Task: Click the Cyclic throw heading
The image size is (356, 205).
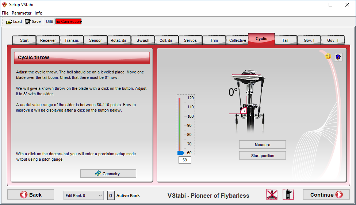Action: click(33, 57)
